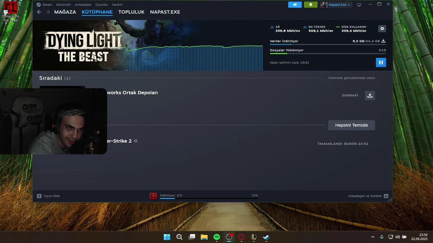Open the Dying Light The Beast desktop shortcut
Image resolution: width=433 pixels, height=243 pixels.
10,12
